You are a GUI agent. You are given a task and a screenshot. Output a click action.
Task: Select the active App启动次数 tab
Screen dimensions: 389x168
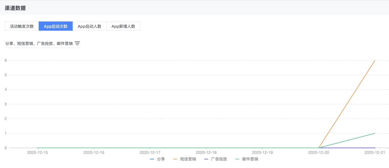[x=55, y=26]
